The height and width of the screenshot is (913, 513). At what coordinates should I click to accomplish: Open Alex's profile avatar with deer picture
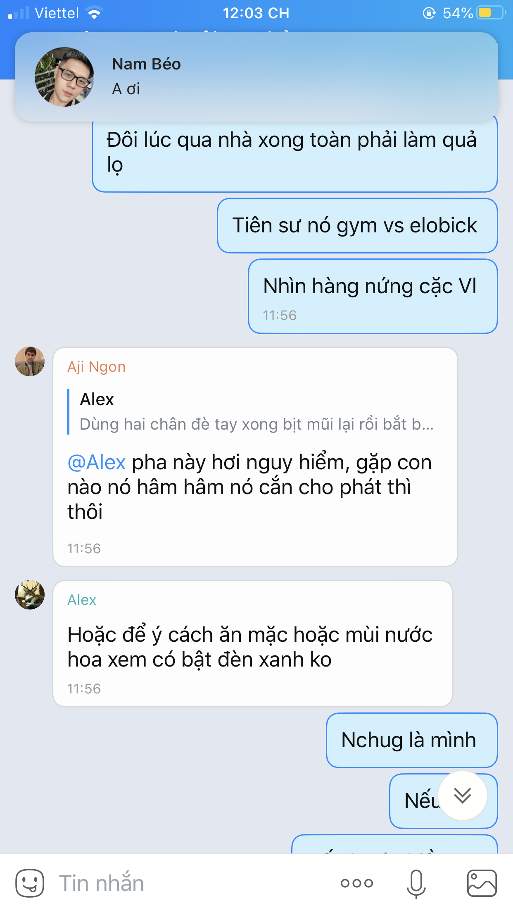(x=30, y=595)
